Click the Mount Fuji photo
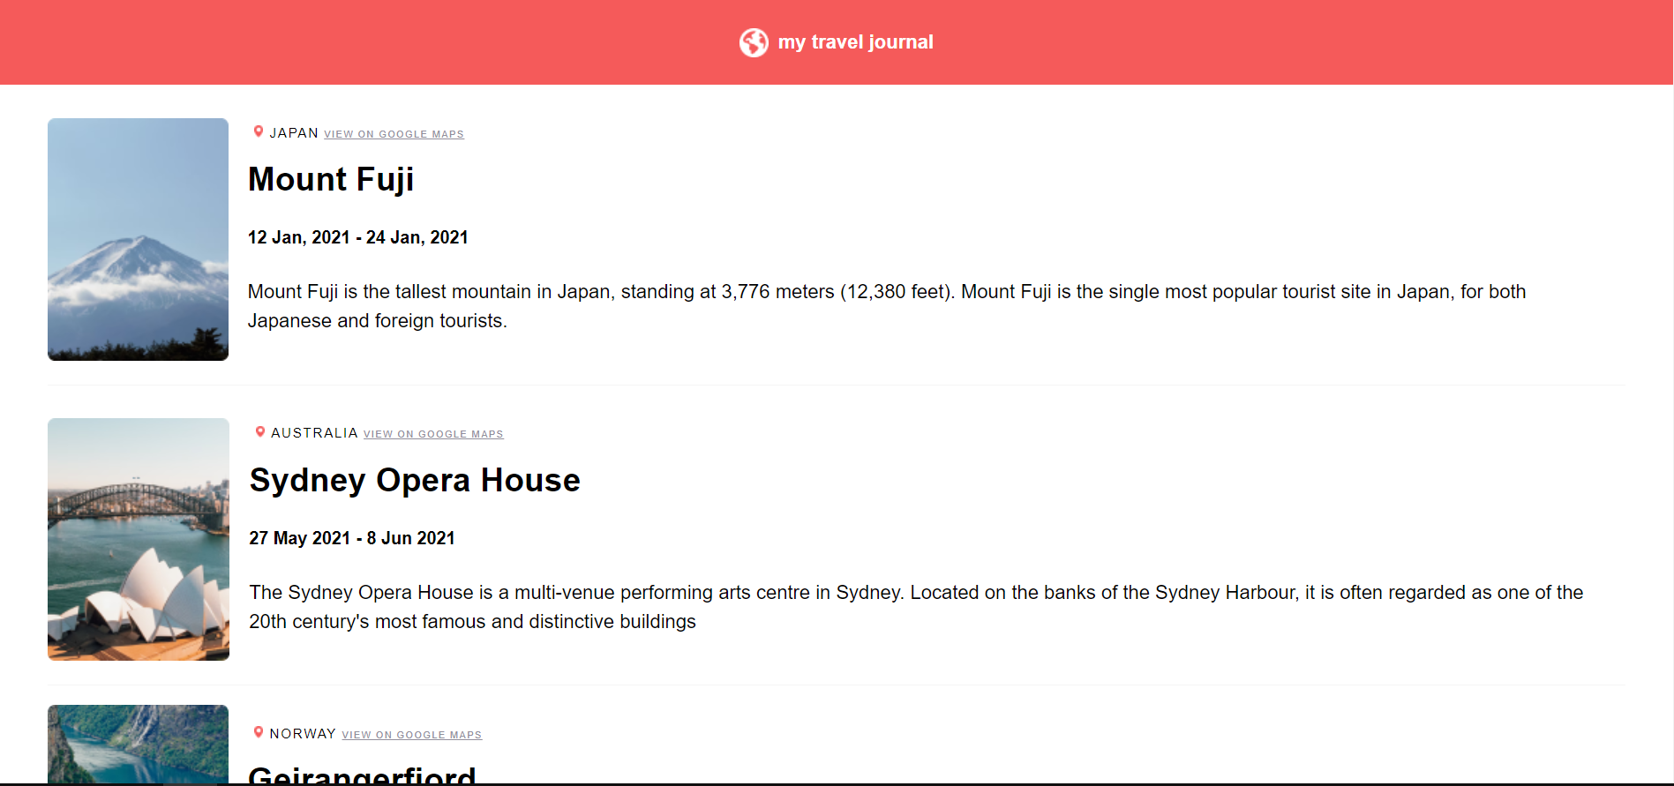Image resolution: width=1674 pixels, height=786 pixels. 138,239
